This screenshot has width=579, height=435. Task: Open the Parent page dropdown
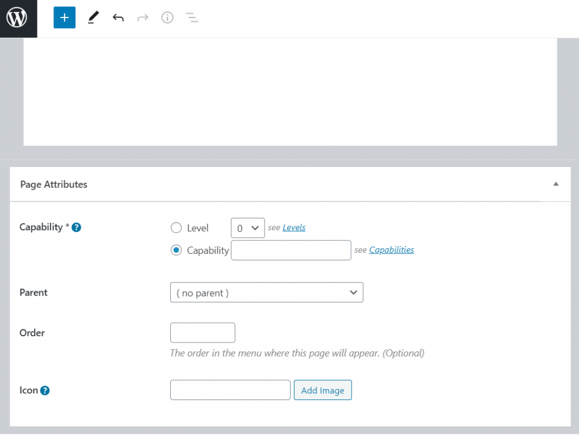pos(266,292)
